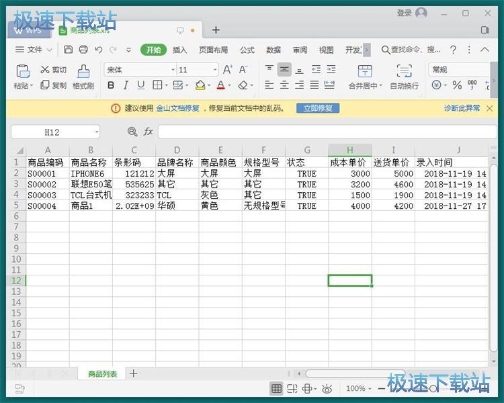Click the Wrap Text 自动换行 icon

(405, 71)
